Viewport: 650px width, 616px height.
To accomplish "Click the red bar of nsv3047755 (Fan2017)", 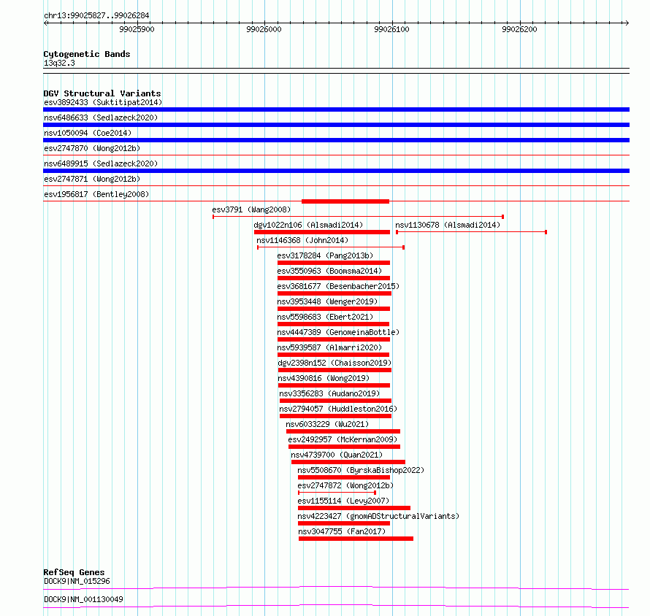I will pos(356,539).
